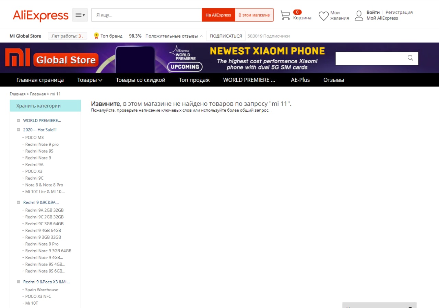Select 'Spain Warehouse' category
The width and height of the screenshot is (439, 308).
pos(42,290)
